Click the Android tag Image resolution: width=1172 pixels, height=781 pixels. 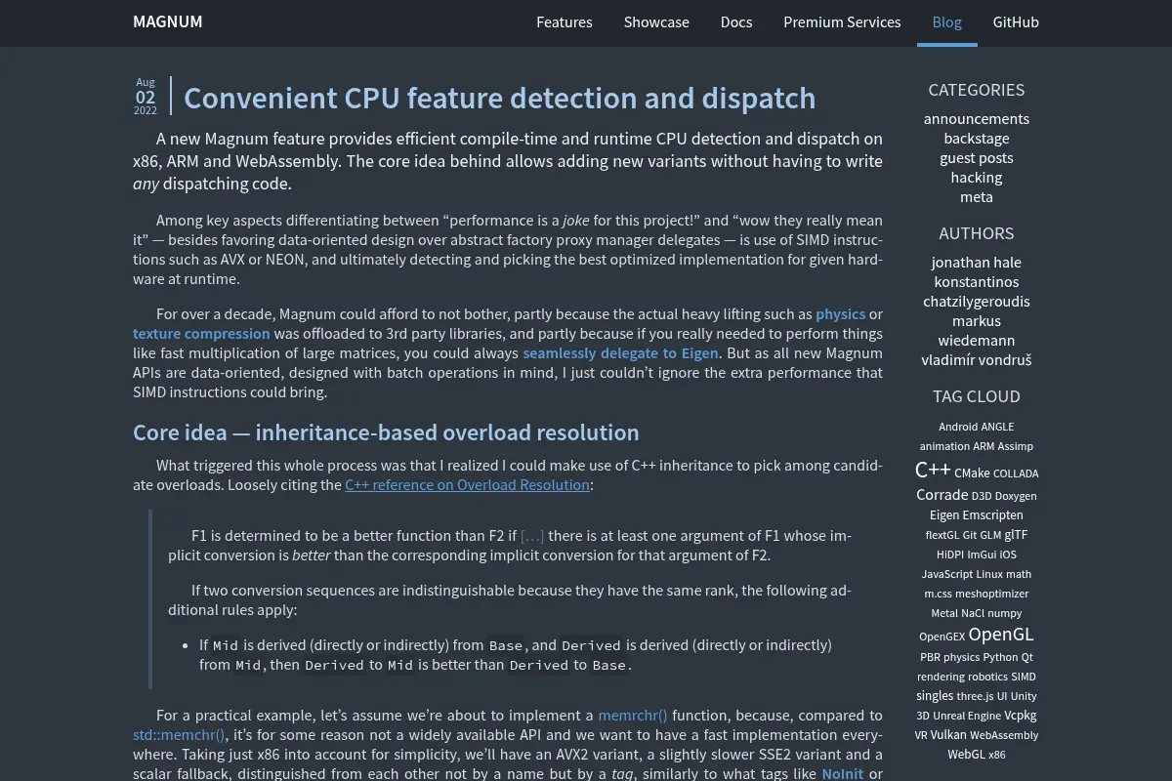coord(958,427)
